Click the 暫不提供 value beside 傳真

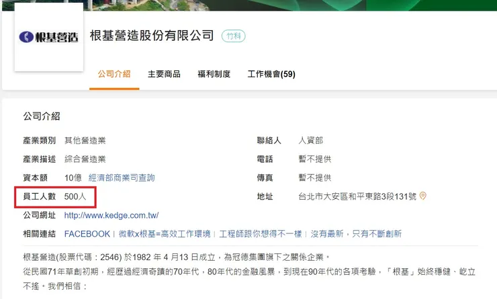(315, 178)
